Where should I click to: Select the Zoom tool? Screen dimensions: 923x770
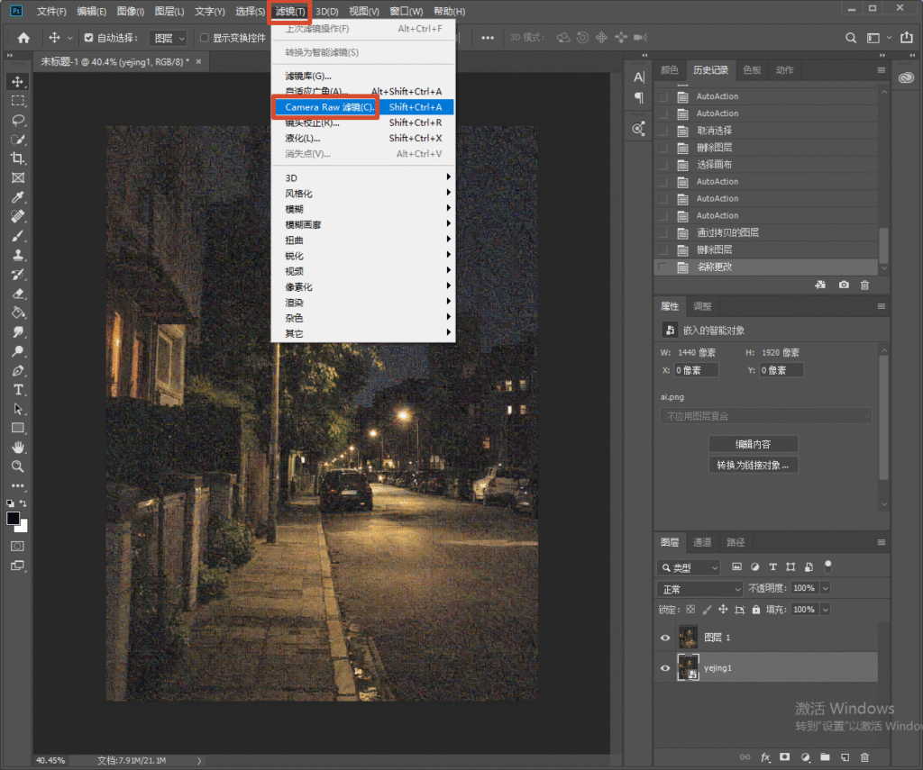click(18, 467)
